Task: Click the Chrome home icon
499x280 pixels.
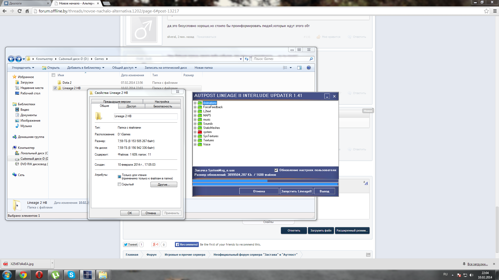Action: pos(27,11)
